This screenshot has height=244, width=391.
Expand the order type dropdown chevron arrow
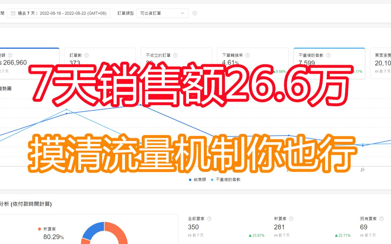[x=182, y=13]
